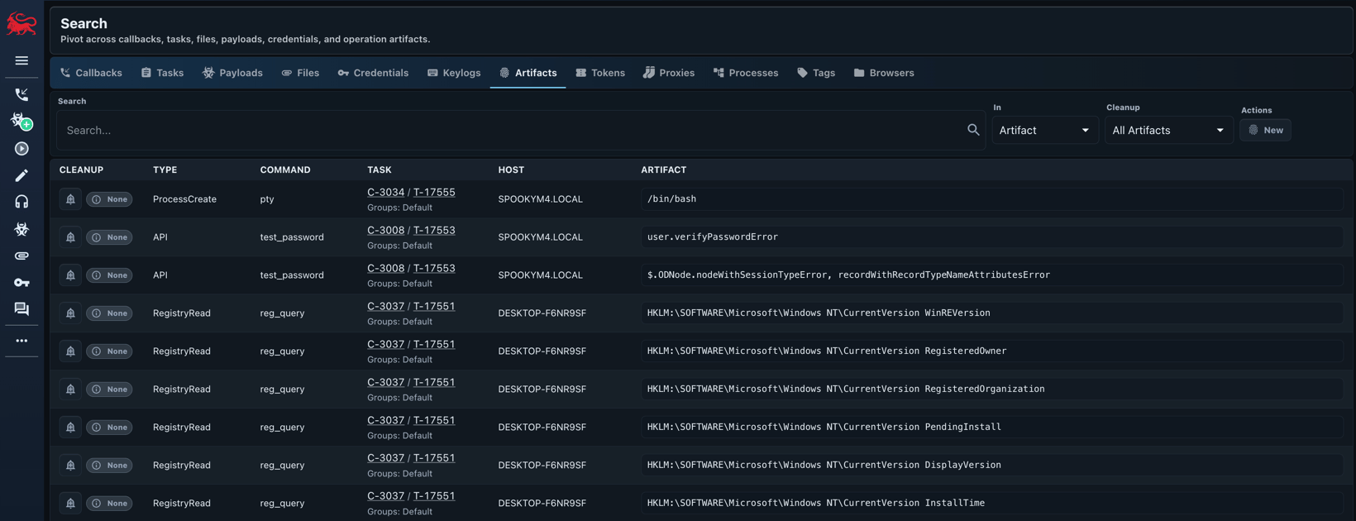
Task: Switch to the Credentials tab
Action: 373,73
